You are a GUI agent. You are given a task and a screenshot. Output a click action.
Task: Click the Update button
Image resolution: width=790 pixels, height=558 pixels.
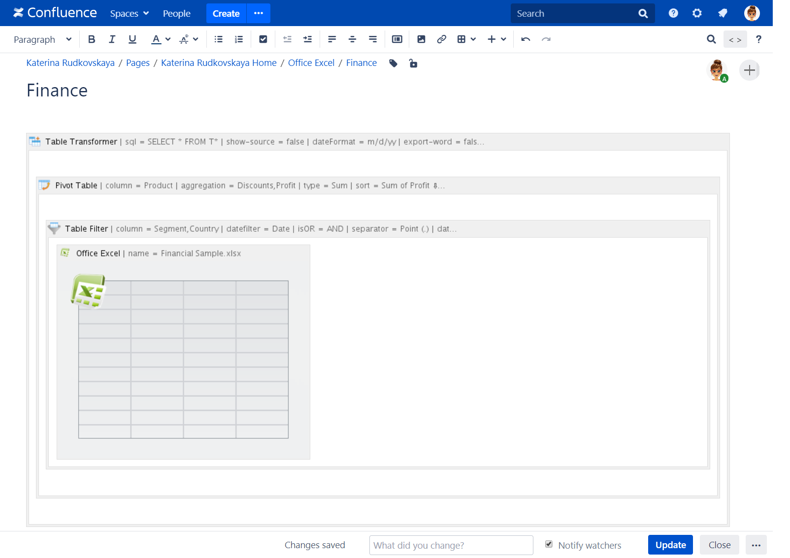pos(670,545)
